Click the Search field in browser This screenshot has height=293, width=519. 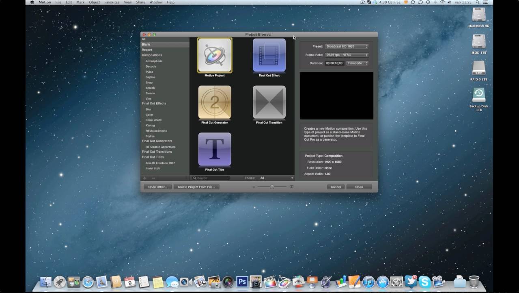211,178
